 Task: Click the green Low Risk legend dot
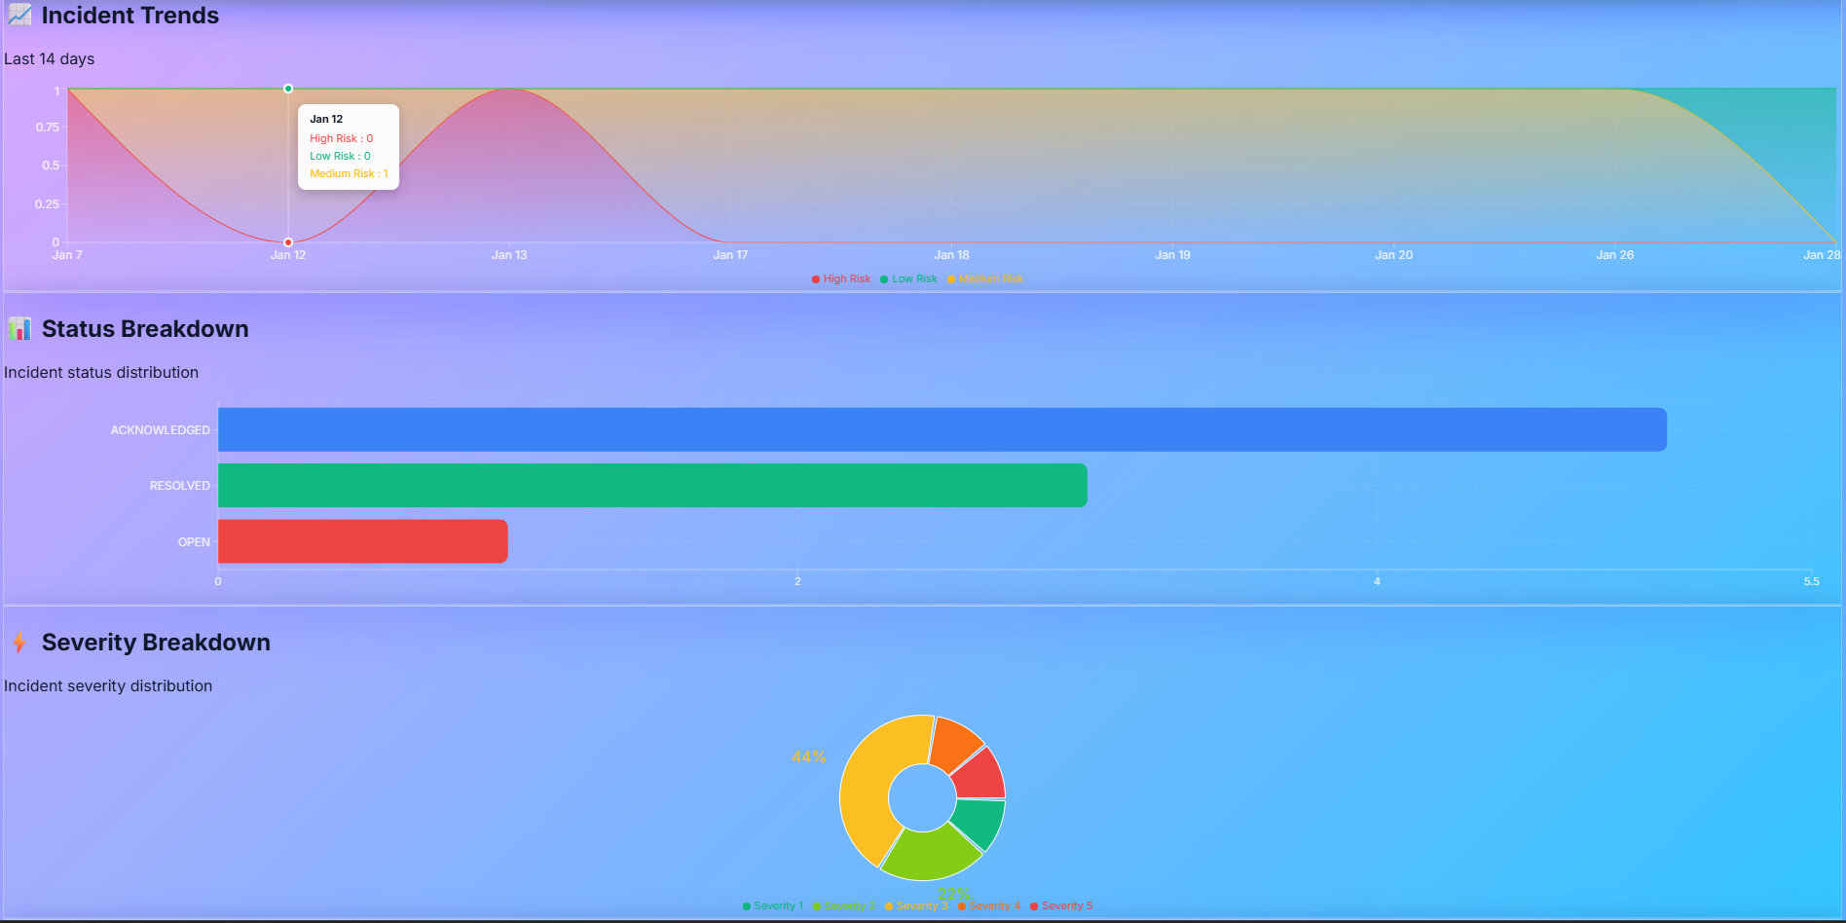pyautogui.click(x=884, y=278)
